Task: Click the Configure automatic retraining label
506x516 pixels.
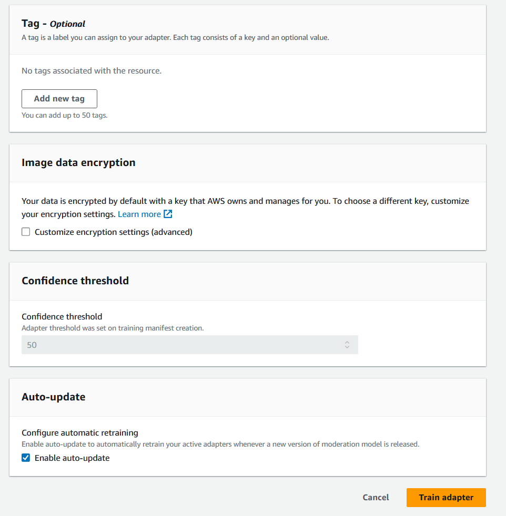Action: (79, 433)
